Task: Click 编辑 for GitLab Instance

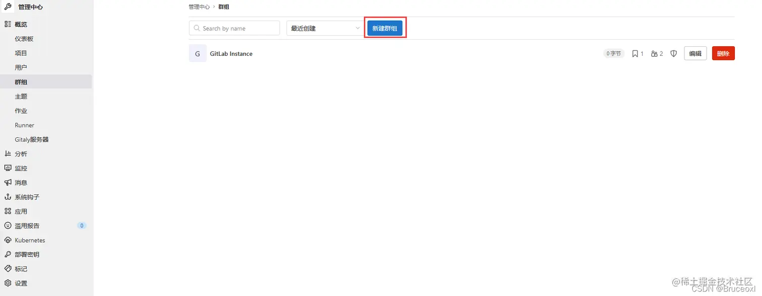Action: tap(695, 54)
